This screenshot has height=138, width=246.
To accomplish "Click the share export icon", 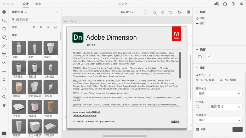I will [x=225, y=4].
